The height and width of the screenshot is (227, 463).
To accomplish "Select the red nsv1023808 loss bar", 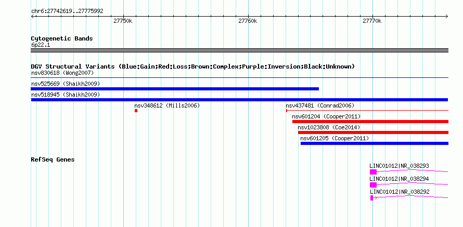I will (373, 132).
